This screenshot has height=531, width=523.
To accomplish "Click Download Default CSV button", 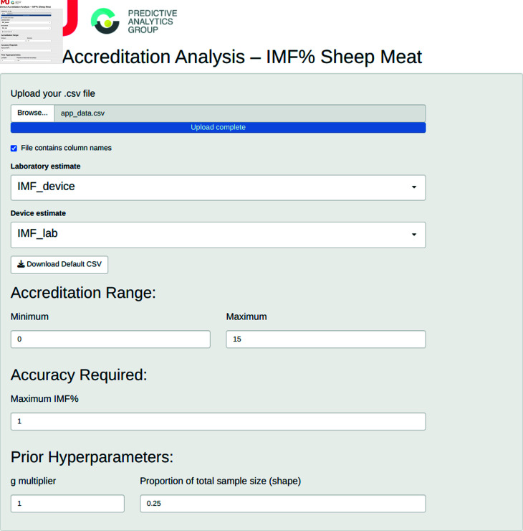I will click(x=59, y=265).
